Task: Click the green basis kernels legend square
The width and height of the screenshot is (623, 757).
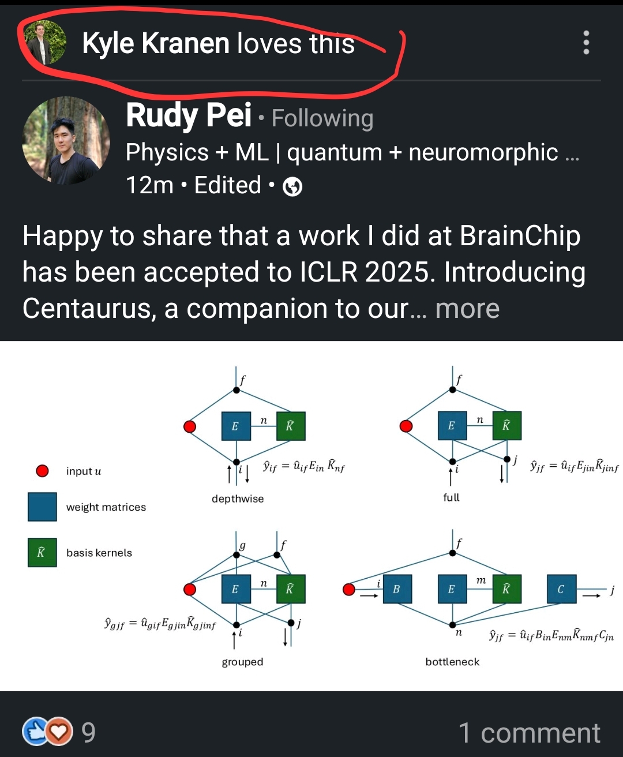Action: tap(42, 552)
